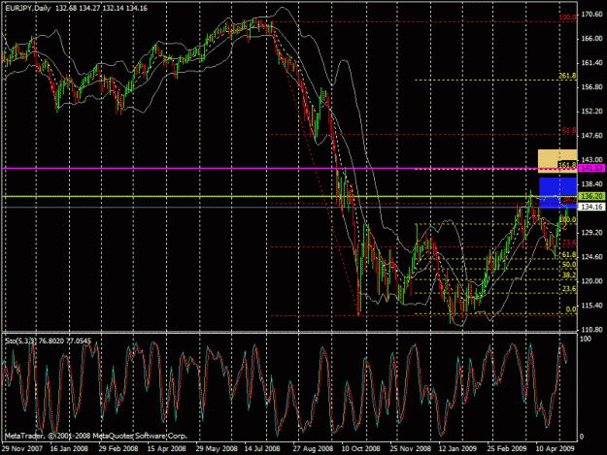Viewport: 607px width, 455px height.
Task: Click the 129.20 price axis label
Action: tap(591, 232)
